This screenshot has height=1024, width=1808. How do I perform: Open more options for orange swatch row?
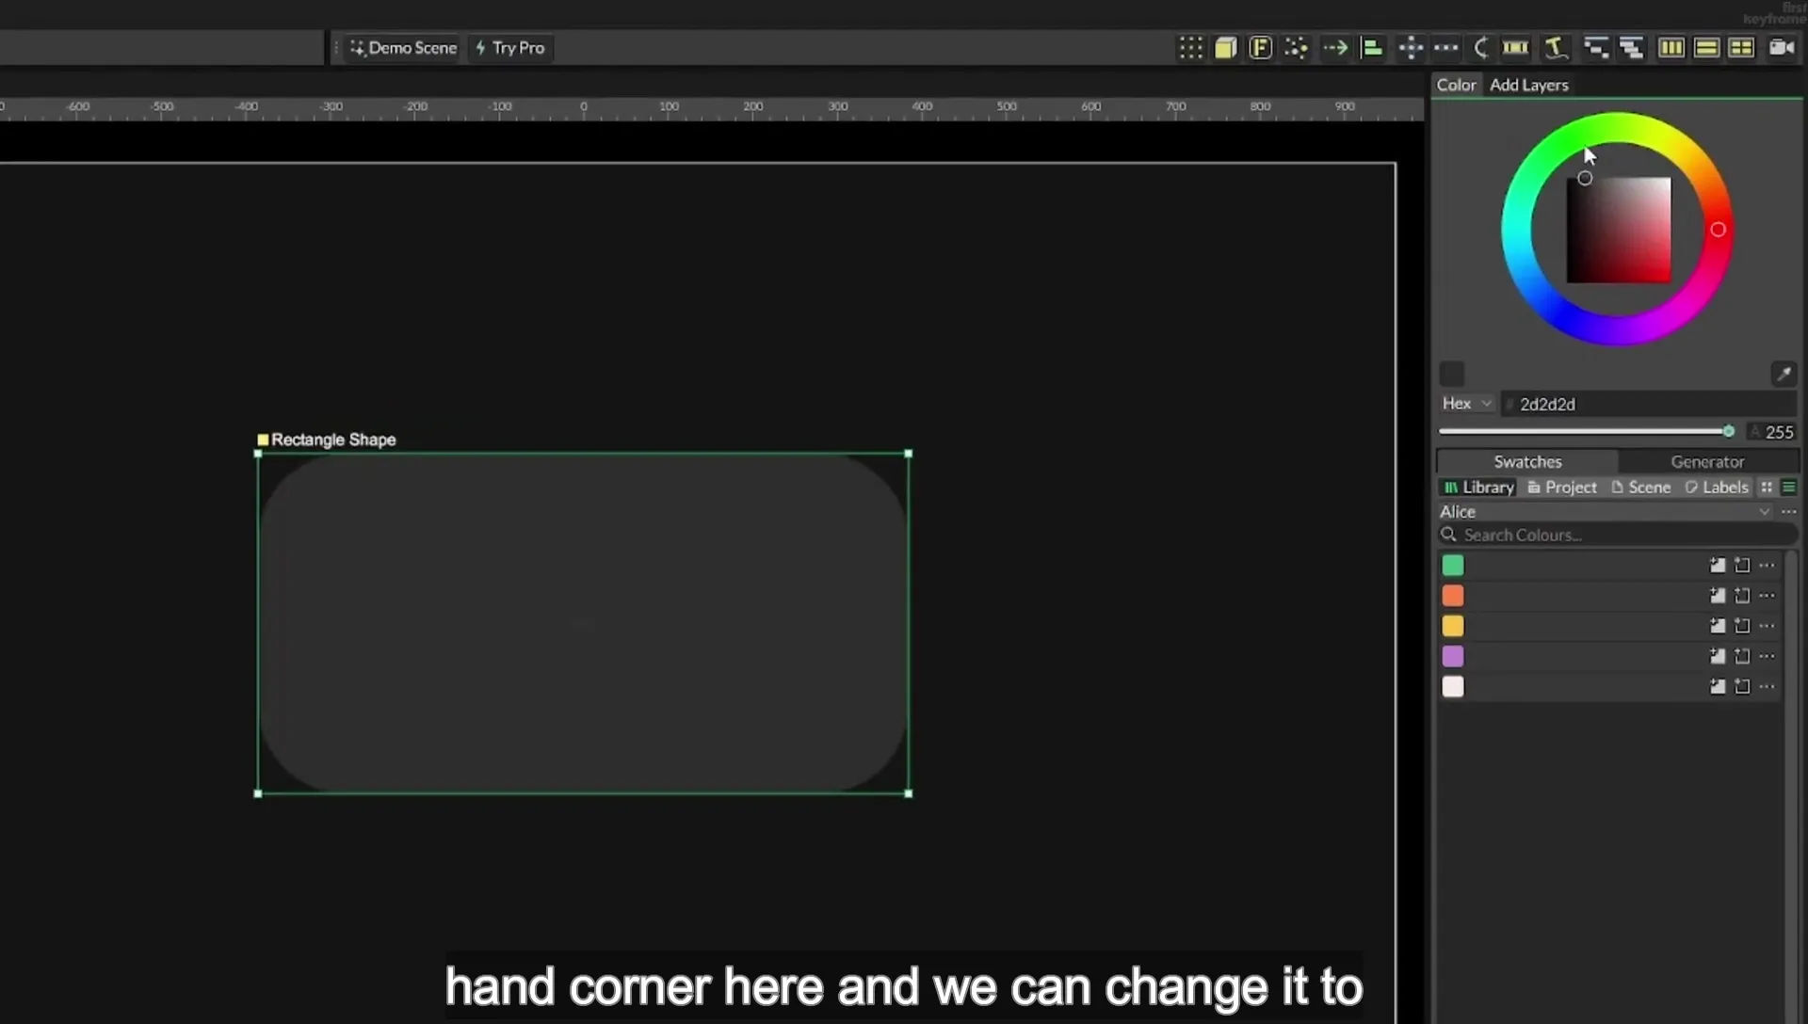pos(1767,596)
